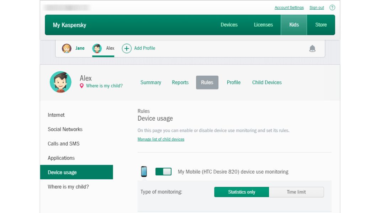Open the Licenses menu

click(x=263, y=24)
